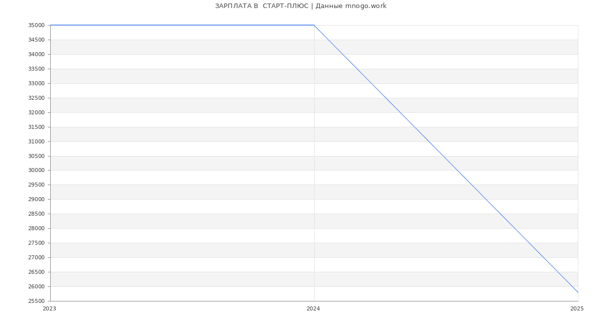Click the 34500 y-axis label

(36, 40)
